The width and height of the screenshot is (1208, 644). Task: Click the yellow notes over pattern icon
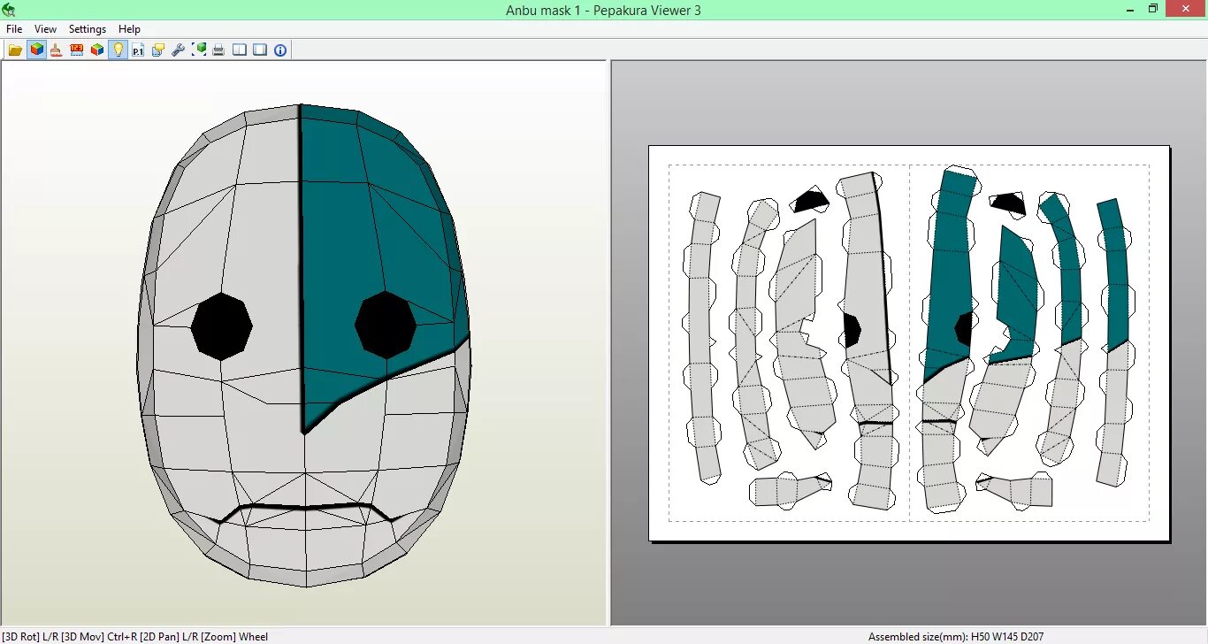(x=158, y=50)
